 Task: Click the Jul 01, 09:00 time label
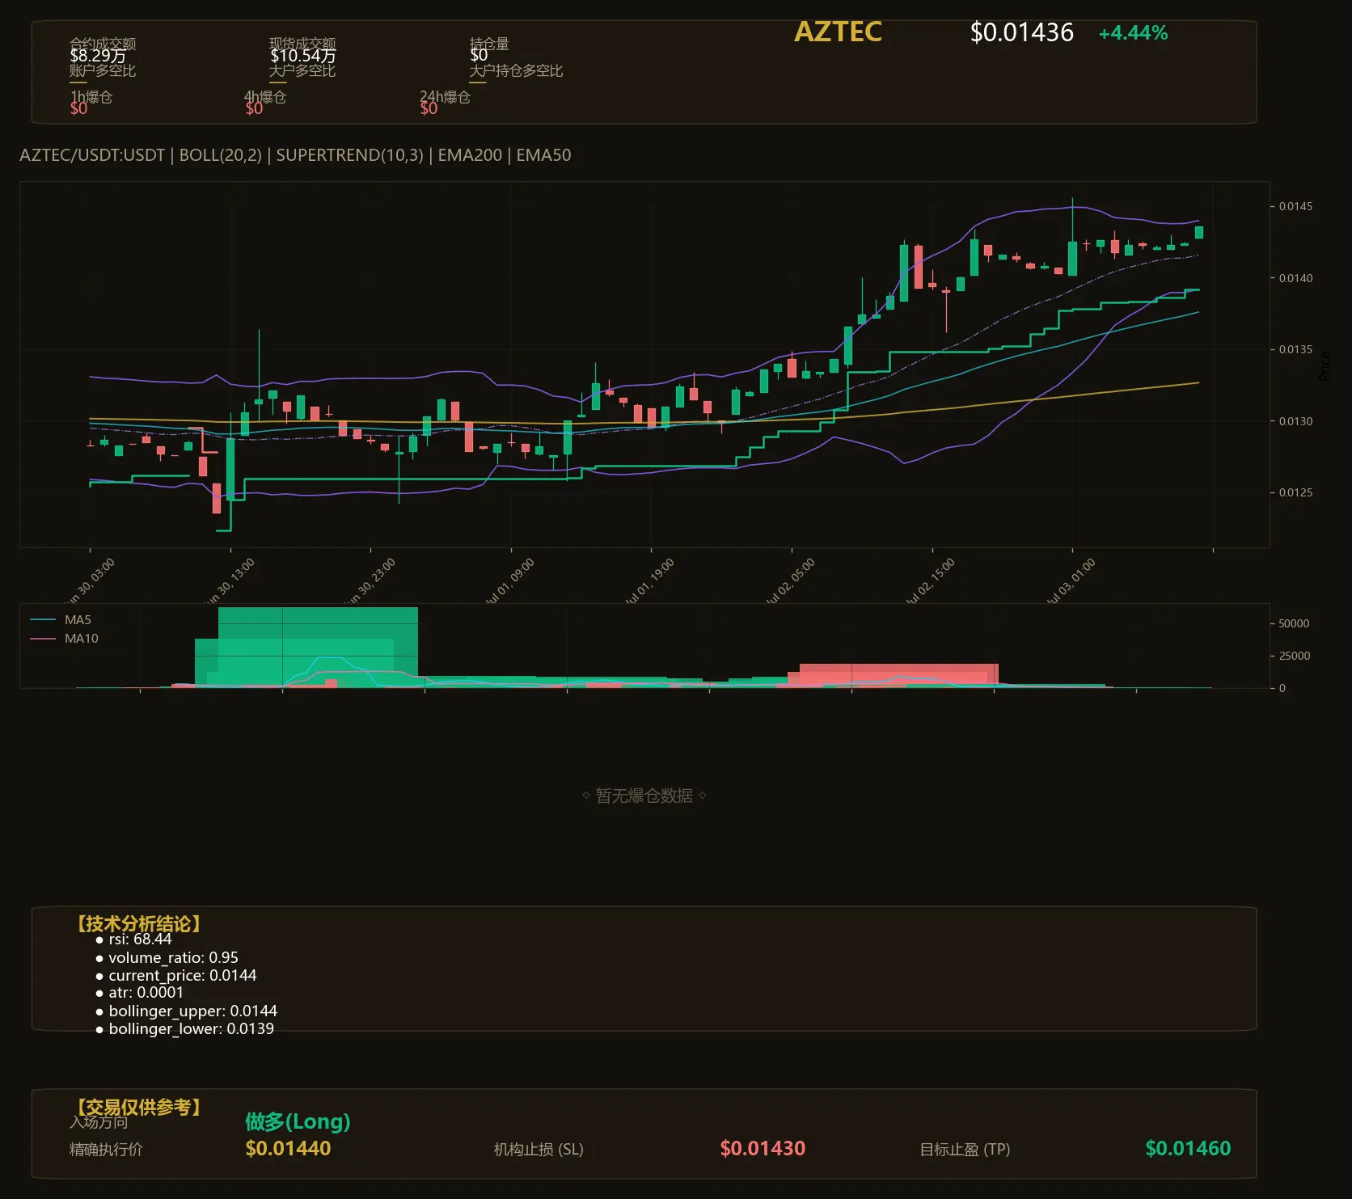(x=509, y=582)
